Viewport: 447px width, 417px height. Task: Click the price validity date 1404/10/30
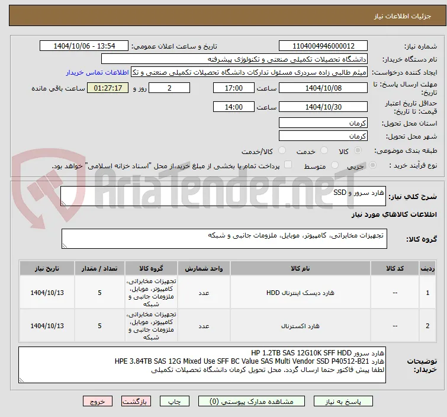(323, 107)
